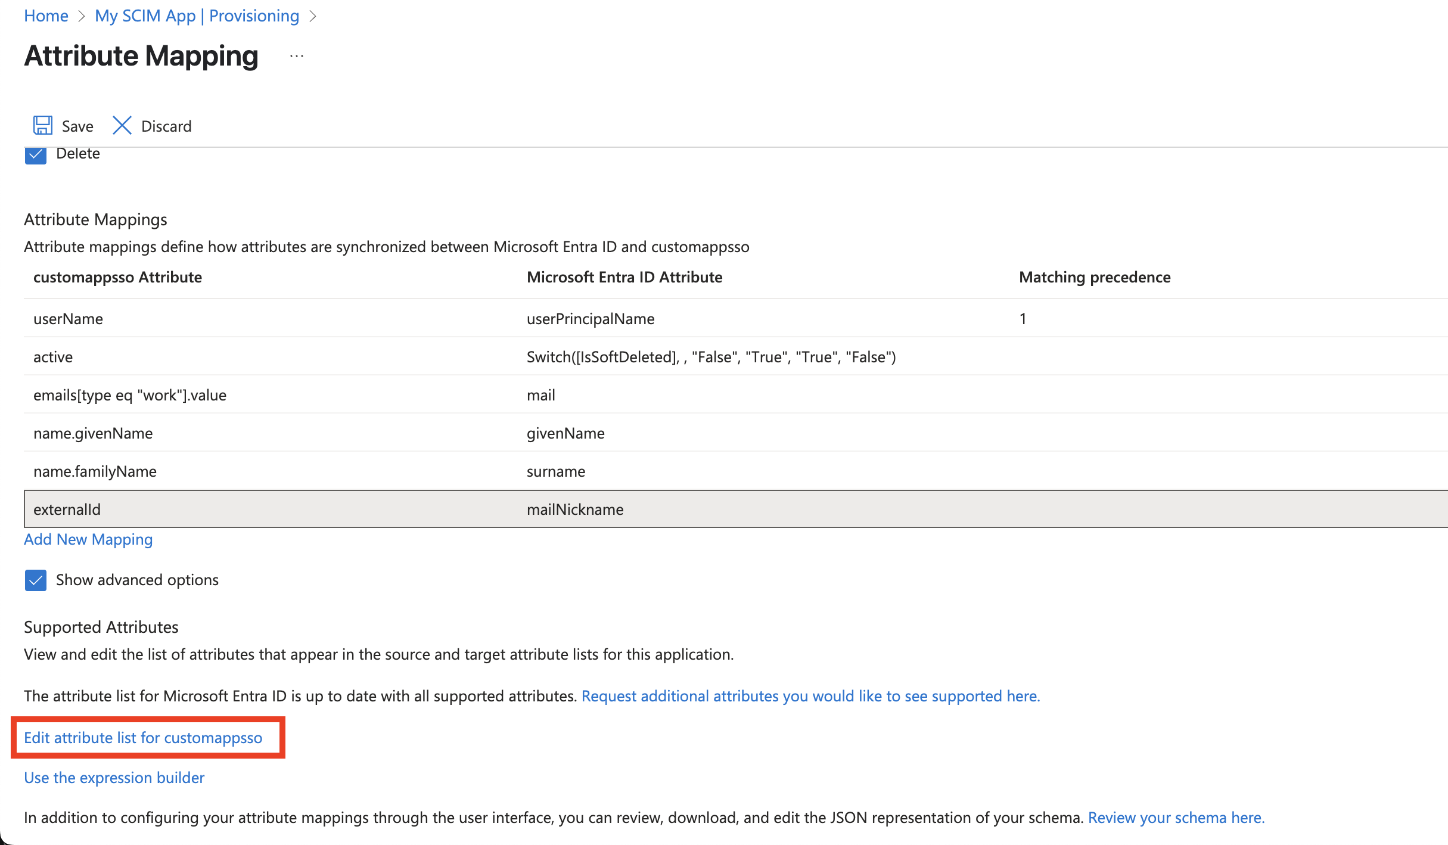Click Request additional attributes link

pyautogui.click(x=810, y=696)
